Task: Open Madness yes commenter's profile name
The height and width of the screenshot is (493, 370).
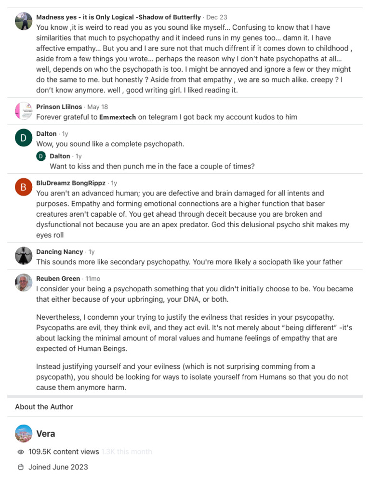Action: pyautogui.click(x=119, y=17)
